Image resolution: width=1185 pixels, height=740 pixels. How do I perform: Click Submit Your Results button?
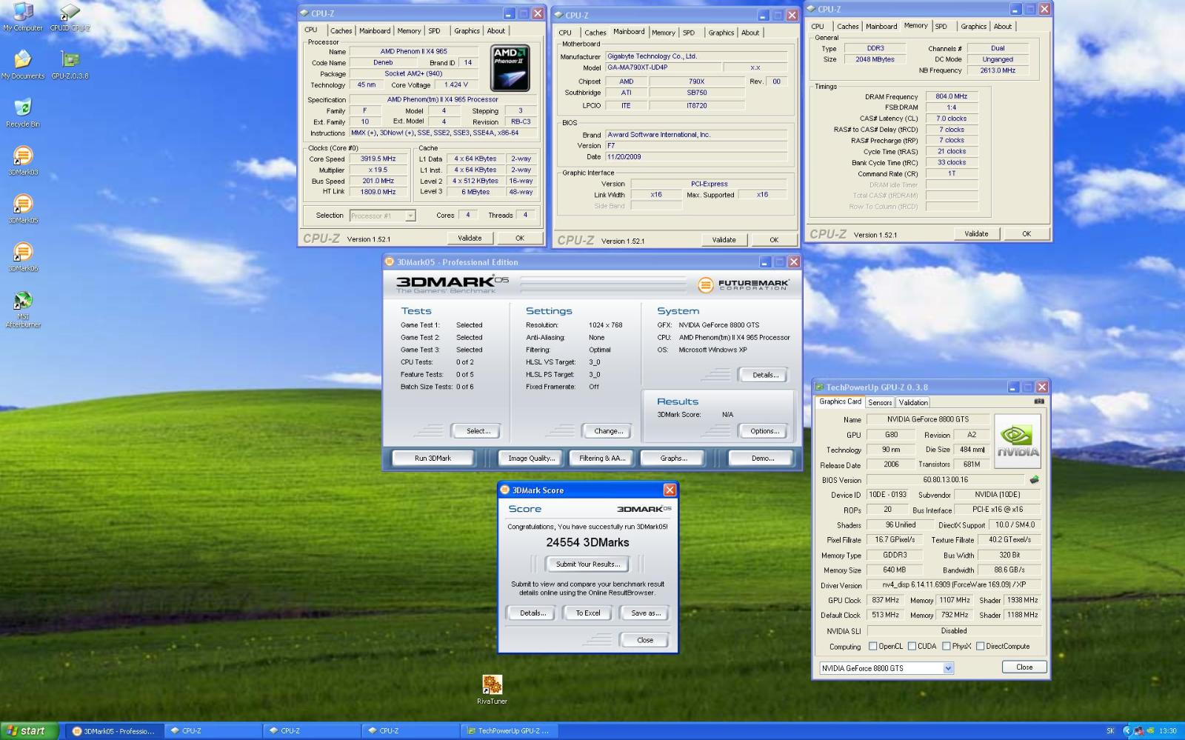(588, 564)
